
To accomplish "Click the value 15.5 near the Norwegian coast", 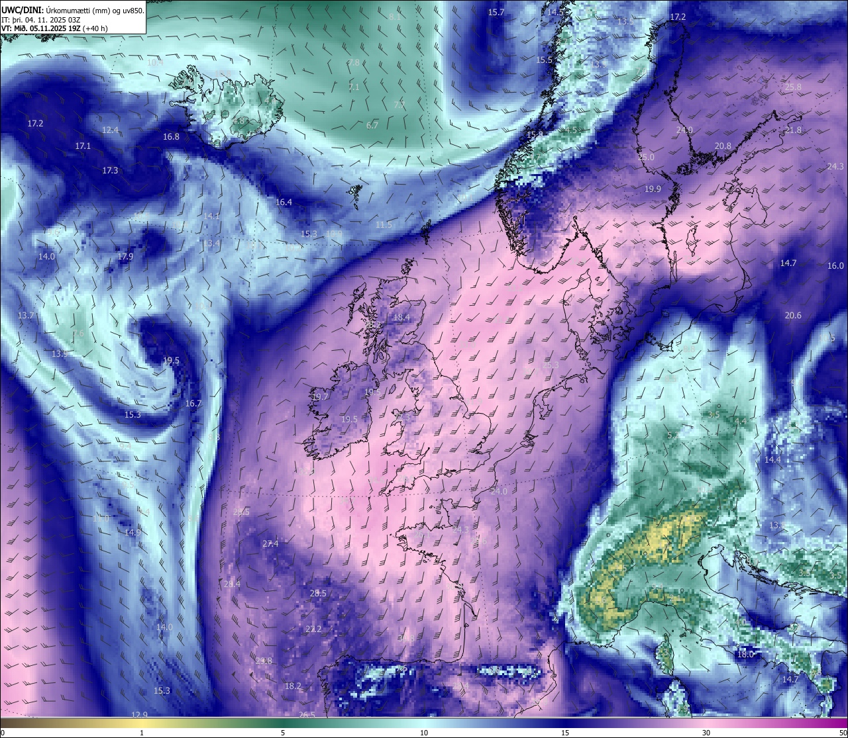I will [544, 60].
